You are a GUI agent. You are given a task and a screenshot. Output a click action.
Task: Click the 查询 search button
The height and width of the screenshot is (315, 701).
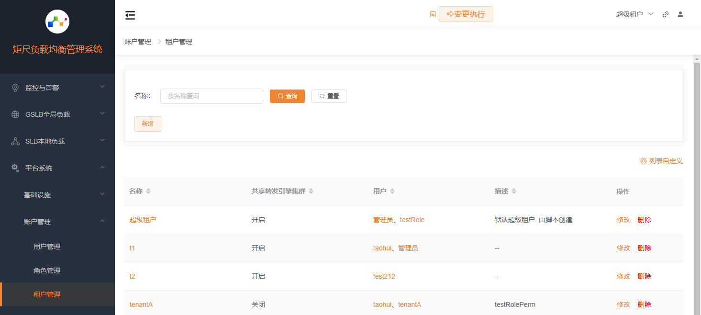(x=287, y=96)
